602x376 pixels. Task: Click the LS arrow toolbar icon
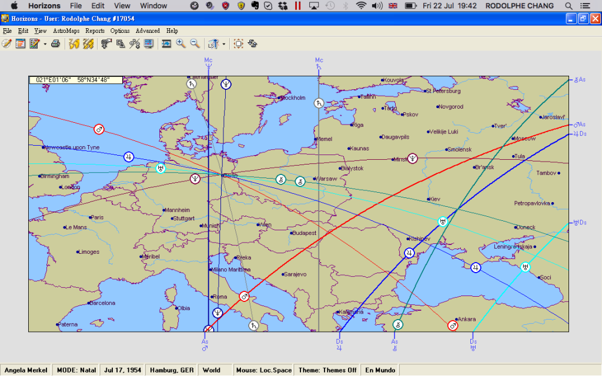(213, 43)
